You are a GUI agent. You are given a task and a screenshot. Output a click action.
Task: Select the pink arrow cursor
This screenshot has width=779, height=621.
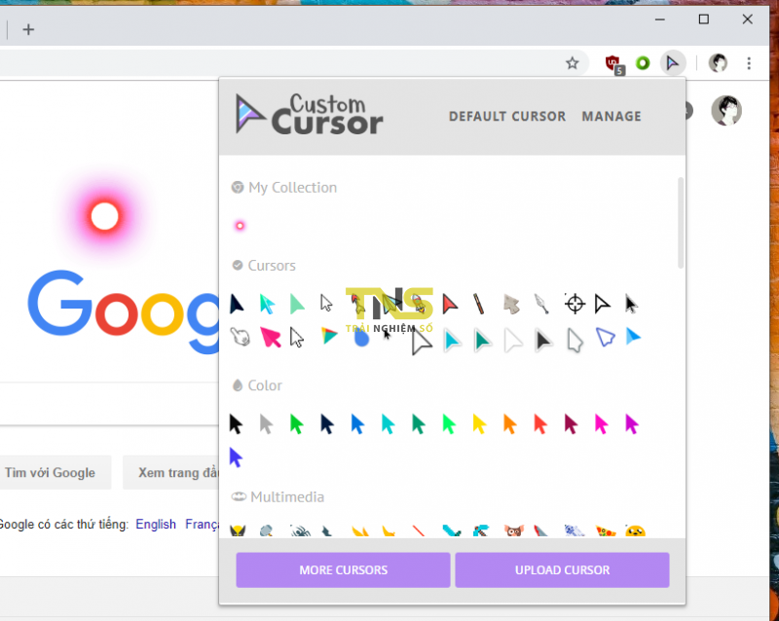pyautogui.click(x=269, y=336)
